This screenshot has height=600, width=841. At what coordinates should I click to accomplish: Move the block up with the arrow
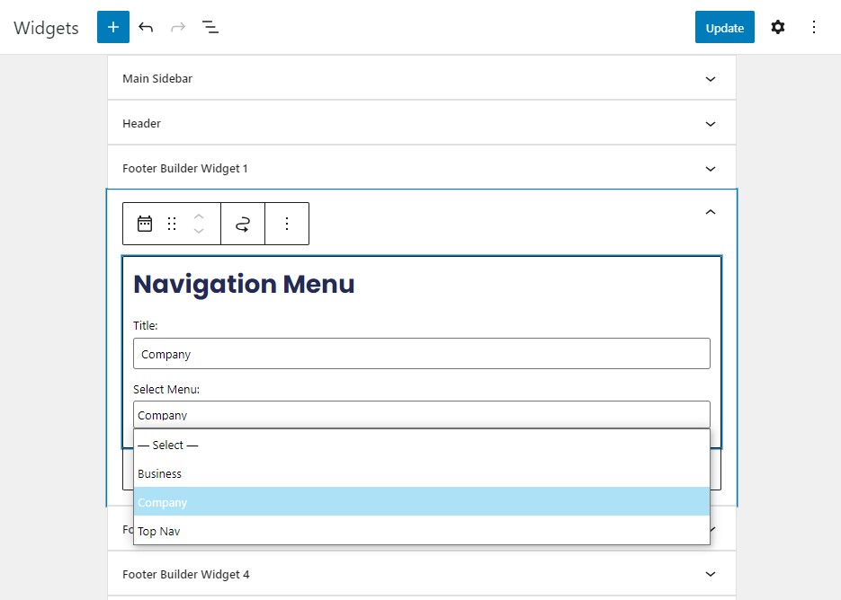pos(199,216)
